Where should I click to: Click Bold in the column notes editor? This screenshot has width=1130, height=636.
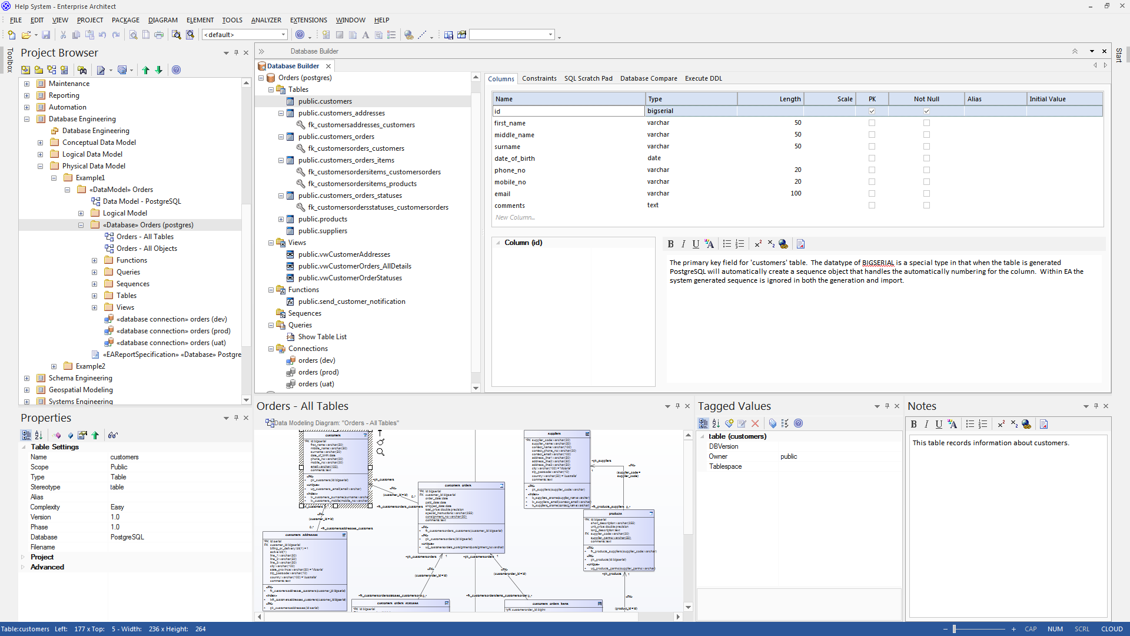pos(670,244)
